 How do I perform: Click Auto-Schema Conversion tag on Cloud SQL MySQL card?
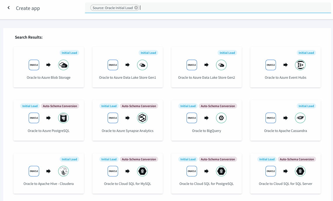(x=139, y=159)
